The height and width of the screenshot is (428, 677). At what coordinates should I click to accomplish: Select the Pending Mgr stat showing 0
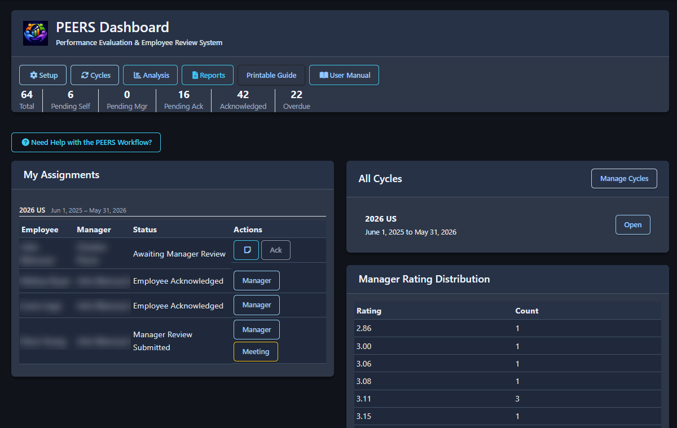coord(127,100)
